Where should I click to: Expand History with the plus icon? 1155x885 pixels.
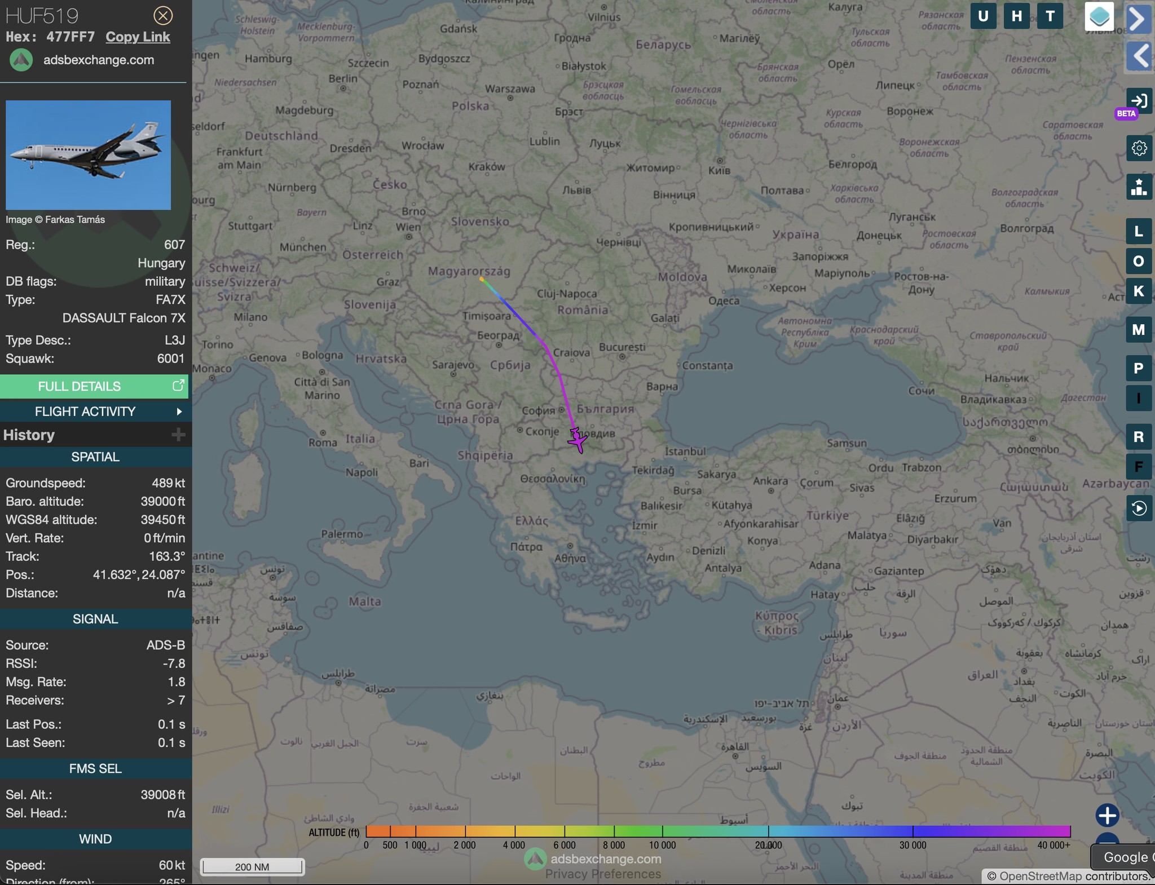point(178,435)
